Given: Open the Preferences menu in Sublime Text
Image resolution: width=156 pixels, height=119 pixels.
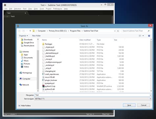Looking at the screenshot, I should pyautogui.click(x=58, y=9).
